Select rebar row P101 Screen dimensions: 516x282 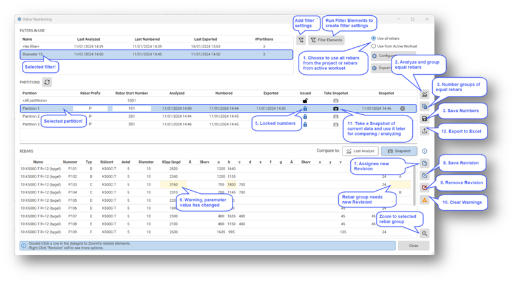click(216, 169)
